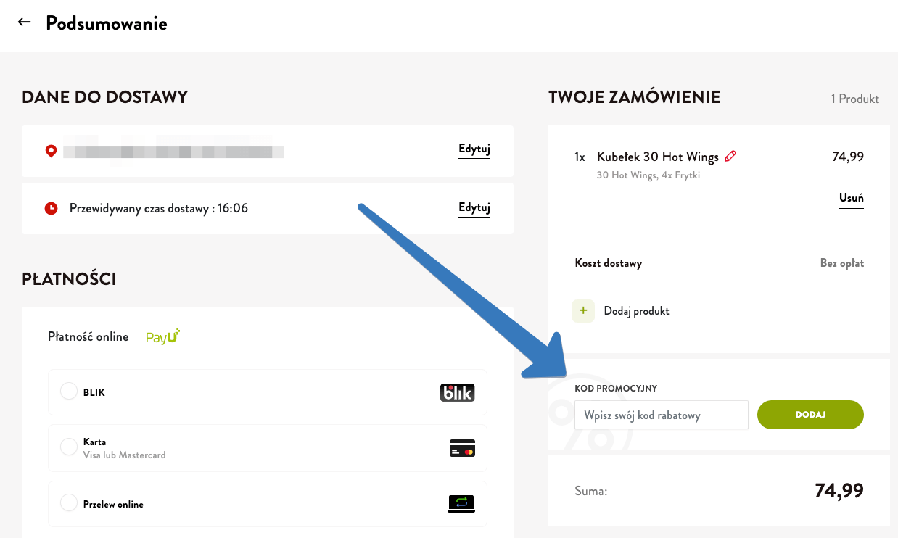Click the red location pin icon
The image size is (898, 538).
(x=51, y=151)
